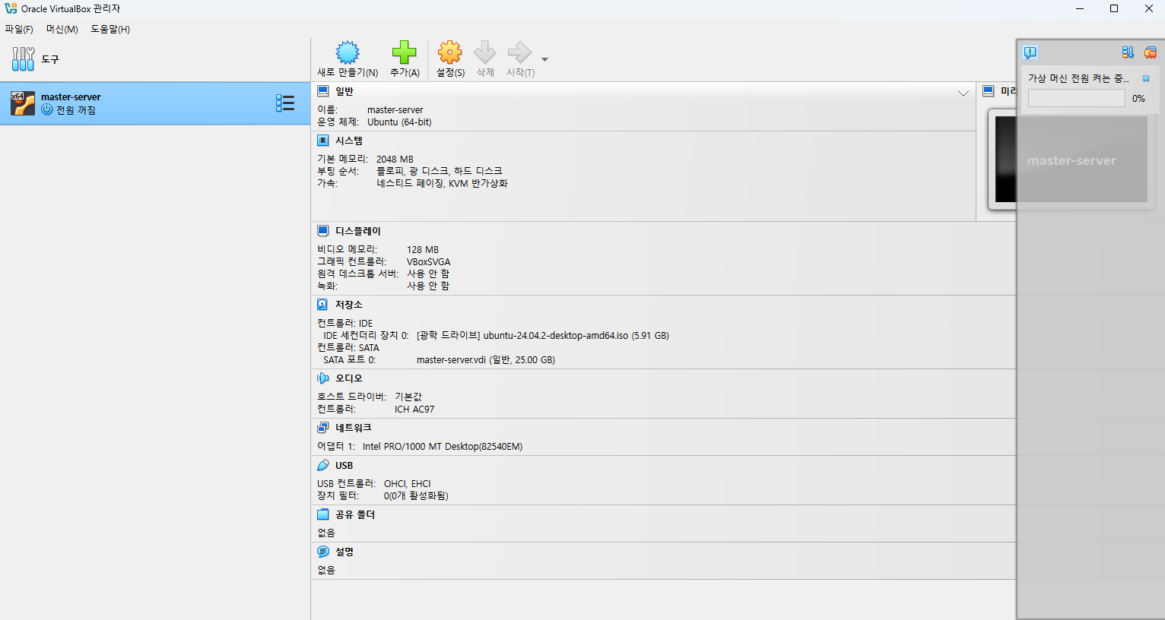The height and width of the screenshot is (620, 1165).
Task: Select the master-server VM entry
Action: pyautogui.click(x=155, y=103)
